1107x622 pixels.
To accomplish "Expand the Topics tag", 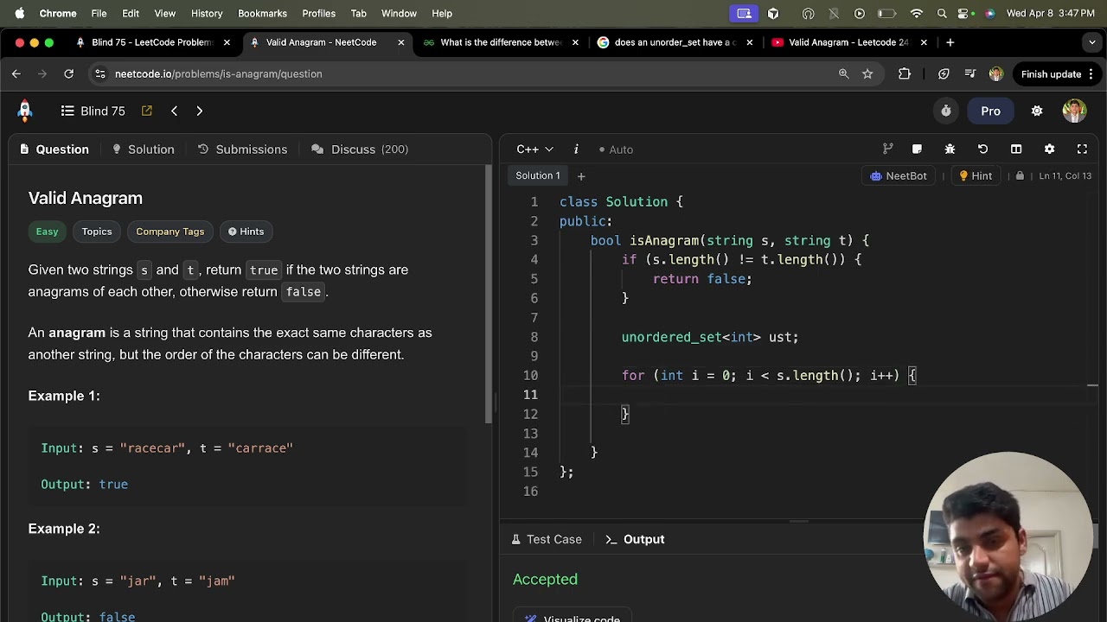I will [97, 232].
